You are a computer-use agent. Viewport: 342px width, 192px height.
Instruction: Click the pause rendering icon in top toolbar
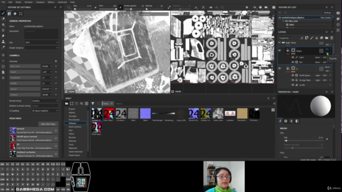click(x=247, y=7)
